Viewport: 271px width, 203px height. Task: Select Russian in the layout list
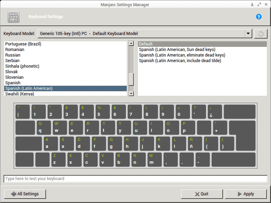tap(65, 55)
